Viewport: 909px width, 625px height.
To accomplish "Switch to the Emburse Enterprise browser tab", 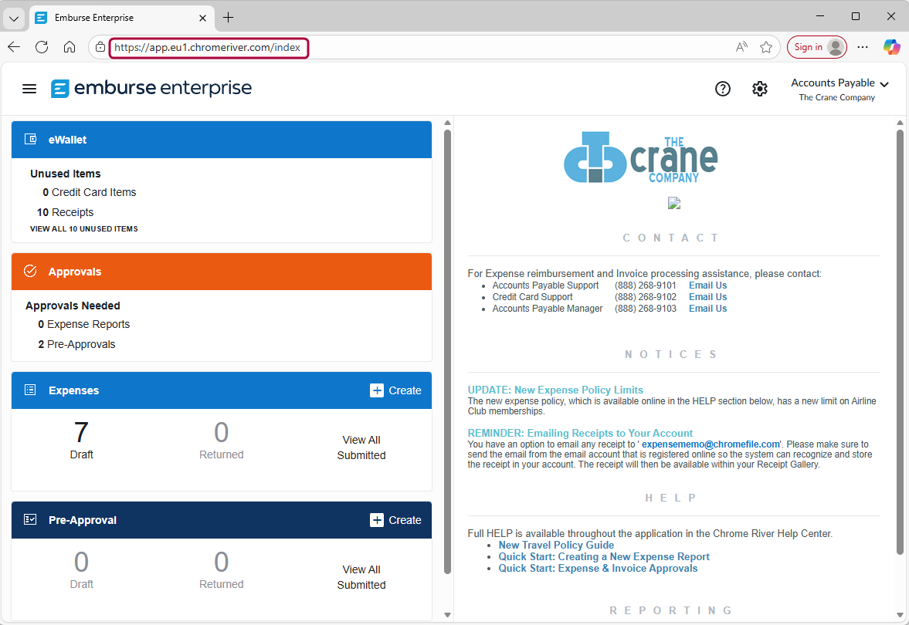I will point(116,17).
